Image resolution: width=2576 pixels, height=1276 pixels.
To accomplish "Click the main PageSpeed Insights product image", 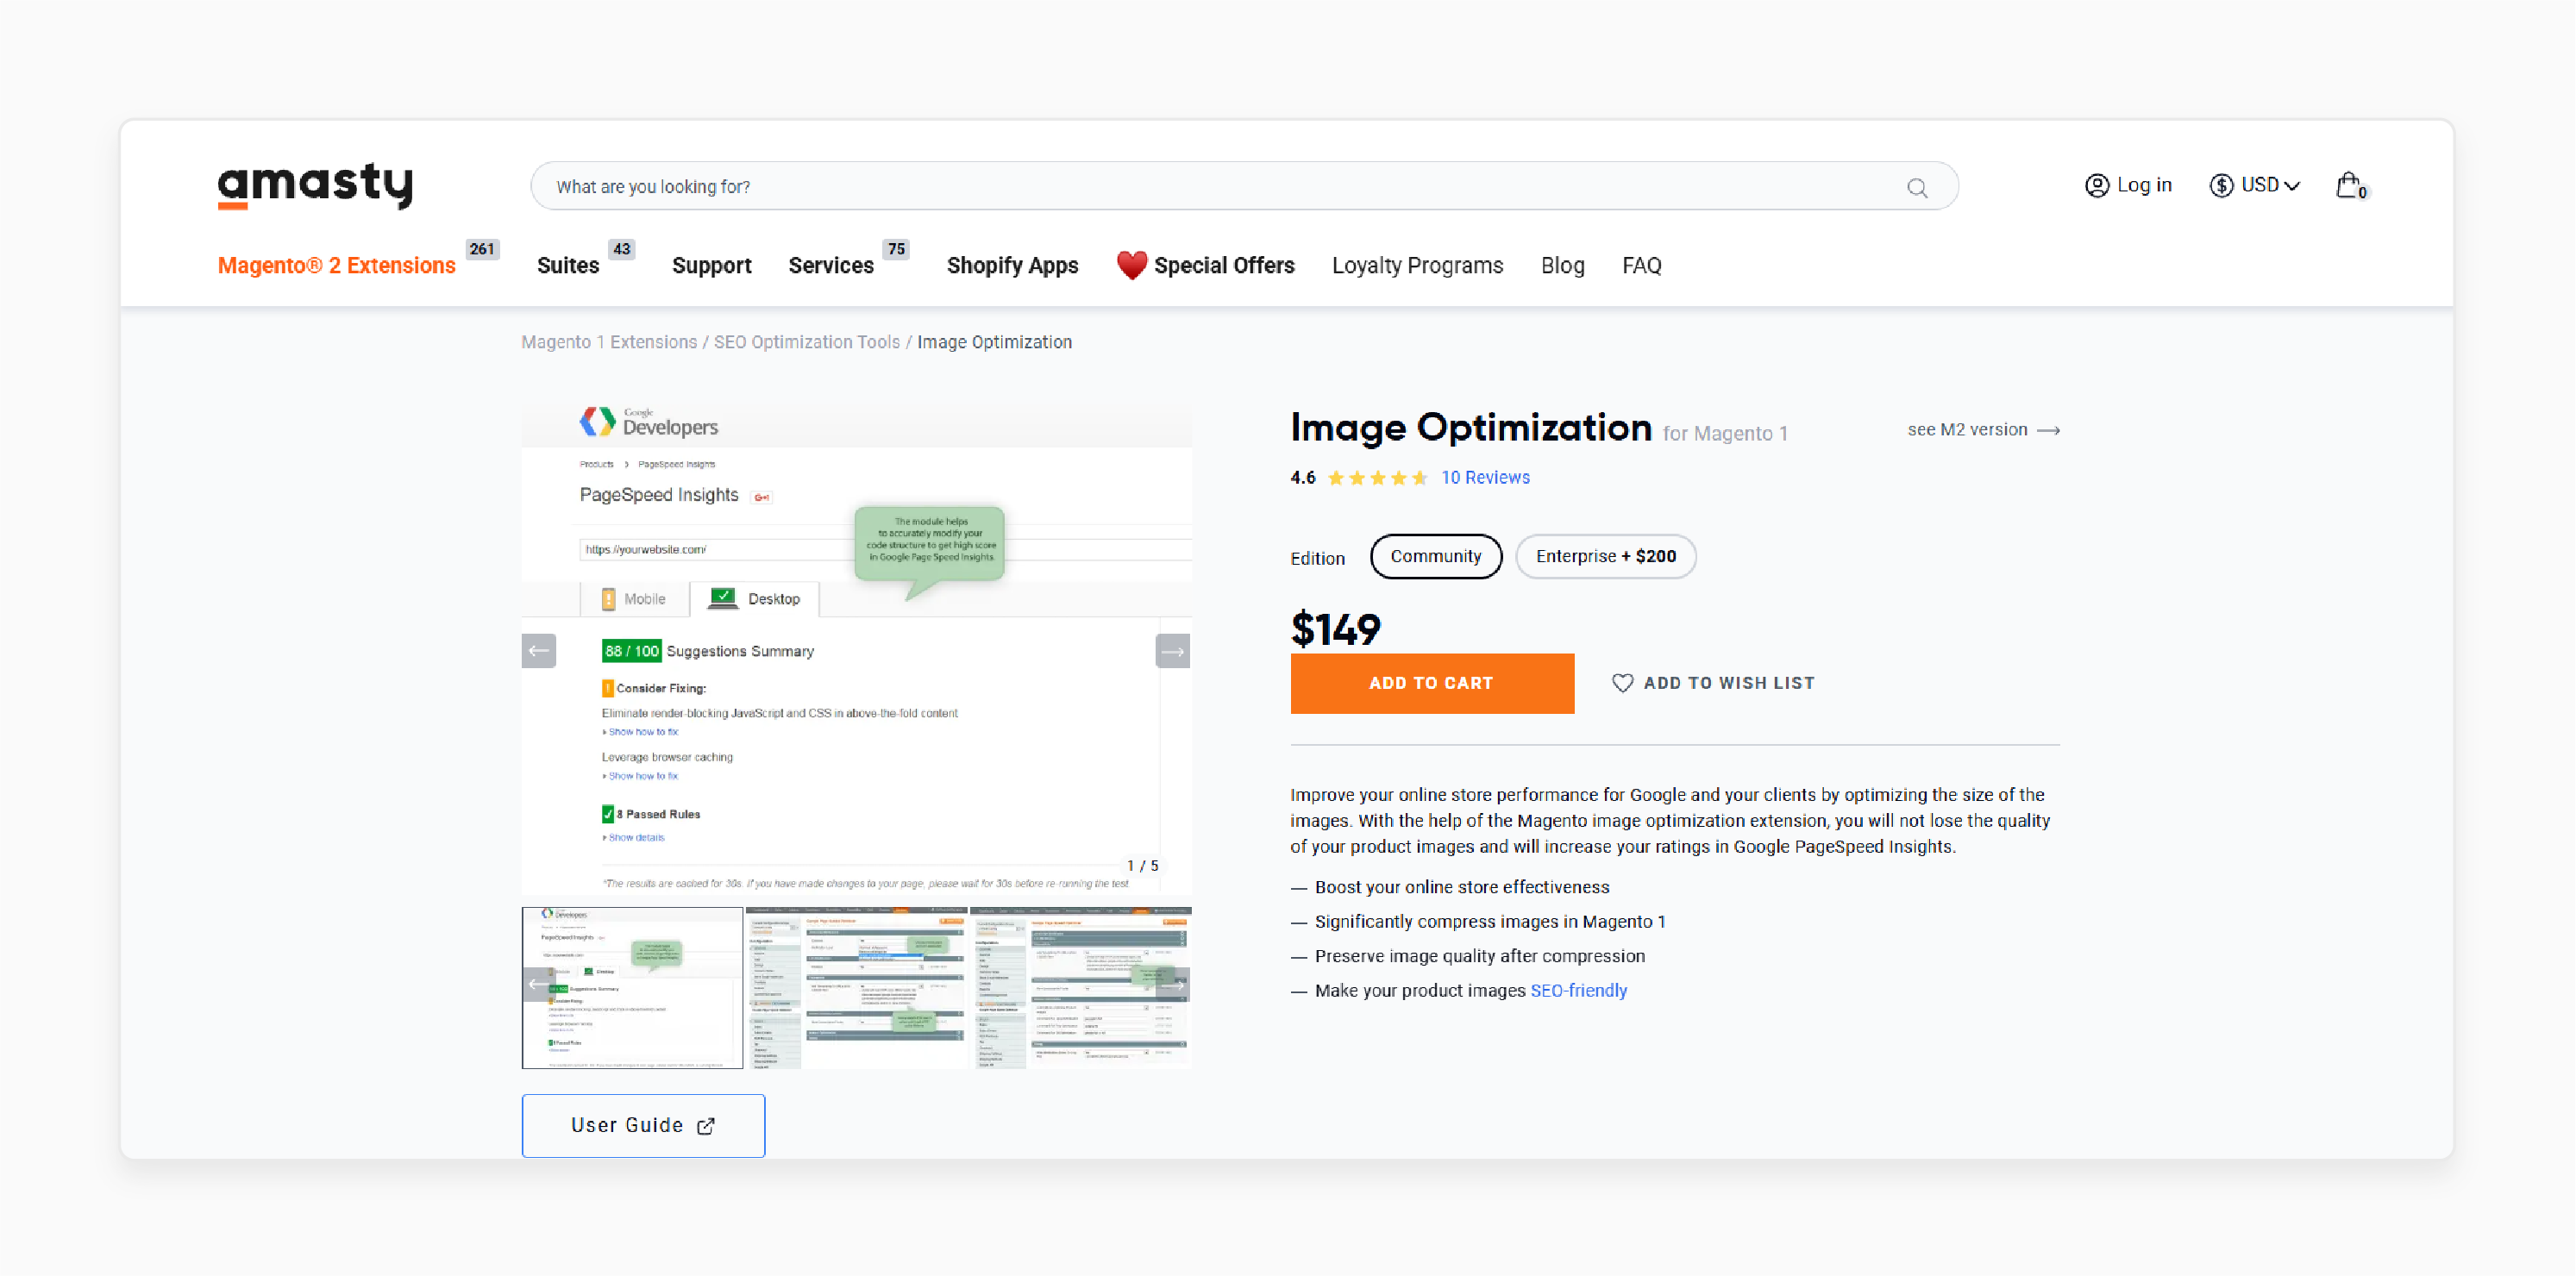I will pos(857,649).
